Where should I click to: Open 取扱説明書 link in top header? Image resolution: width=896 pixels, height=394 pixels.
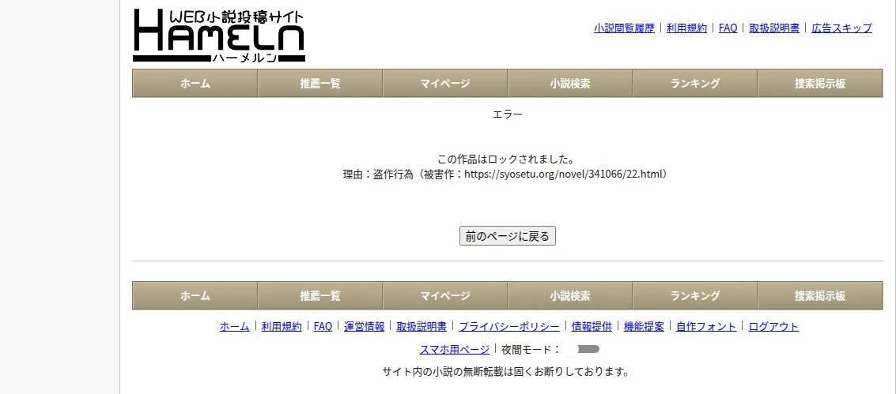(774, 28)
